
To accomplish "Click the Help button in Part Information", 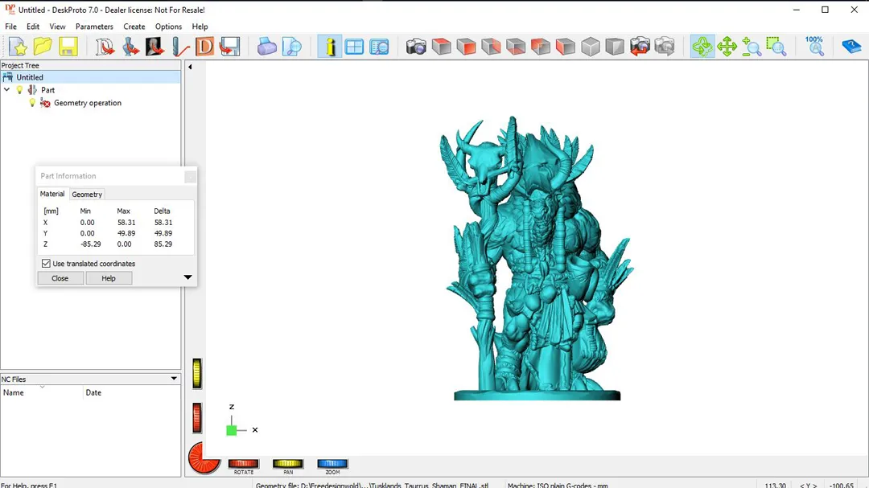I will coord(109,278).
